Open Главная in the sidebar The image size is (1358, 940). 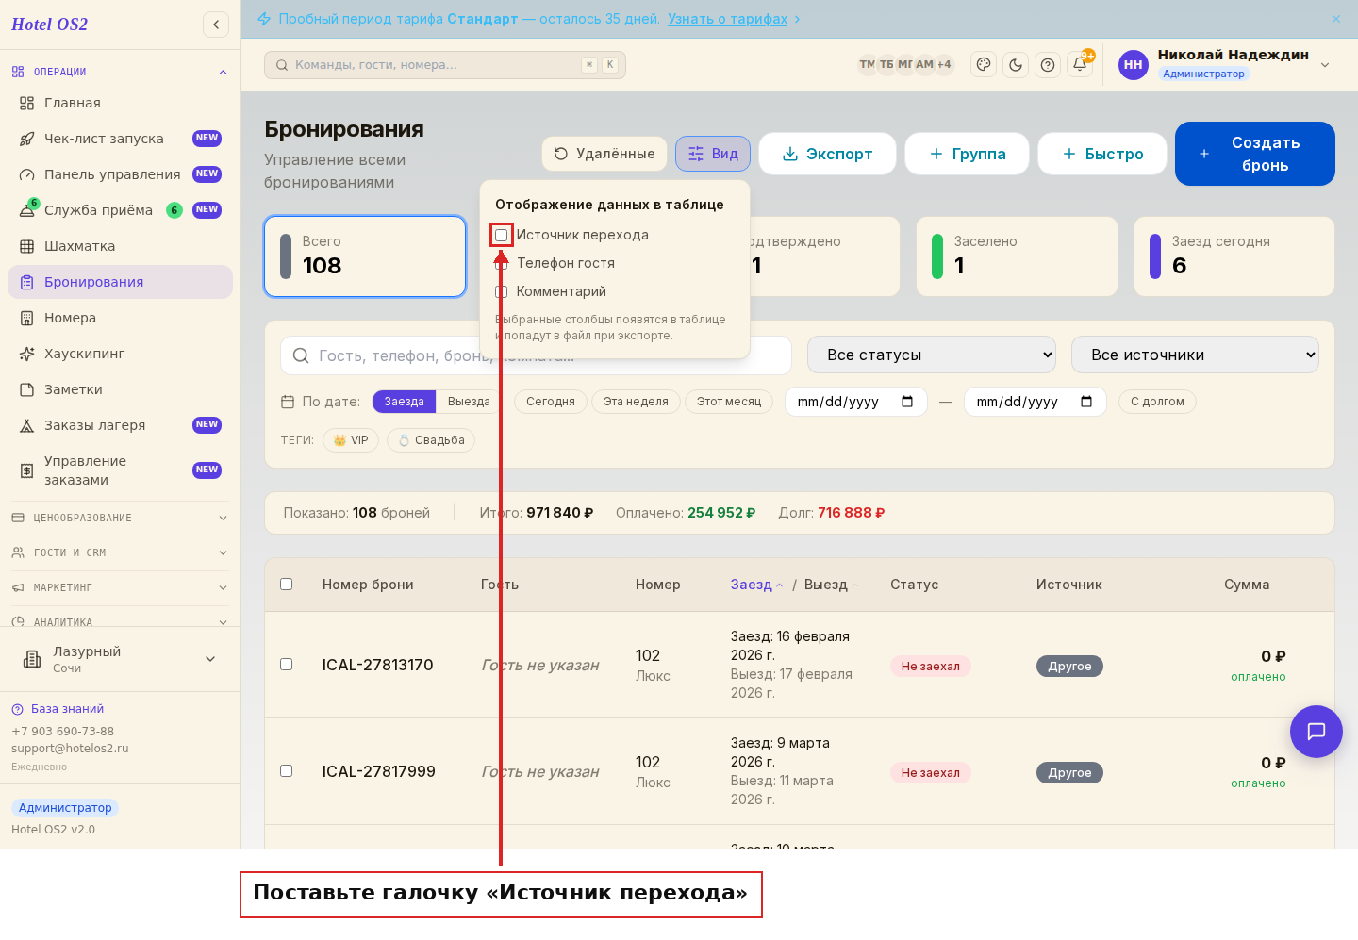(120, 103)
